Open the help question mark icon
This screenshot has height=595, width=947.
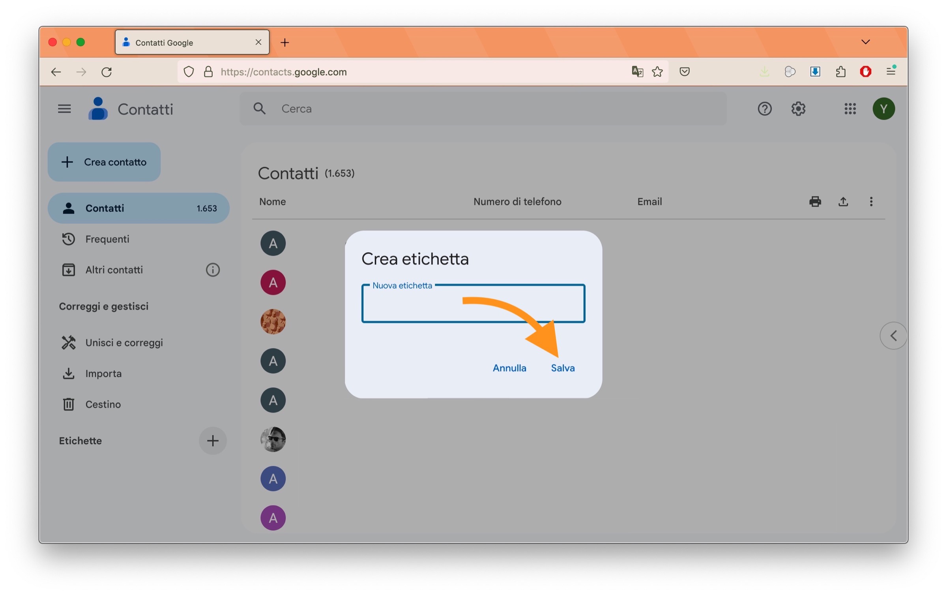coord(764,109)
